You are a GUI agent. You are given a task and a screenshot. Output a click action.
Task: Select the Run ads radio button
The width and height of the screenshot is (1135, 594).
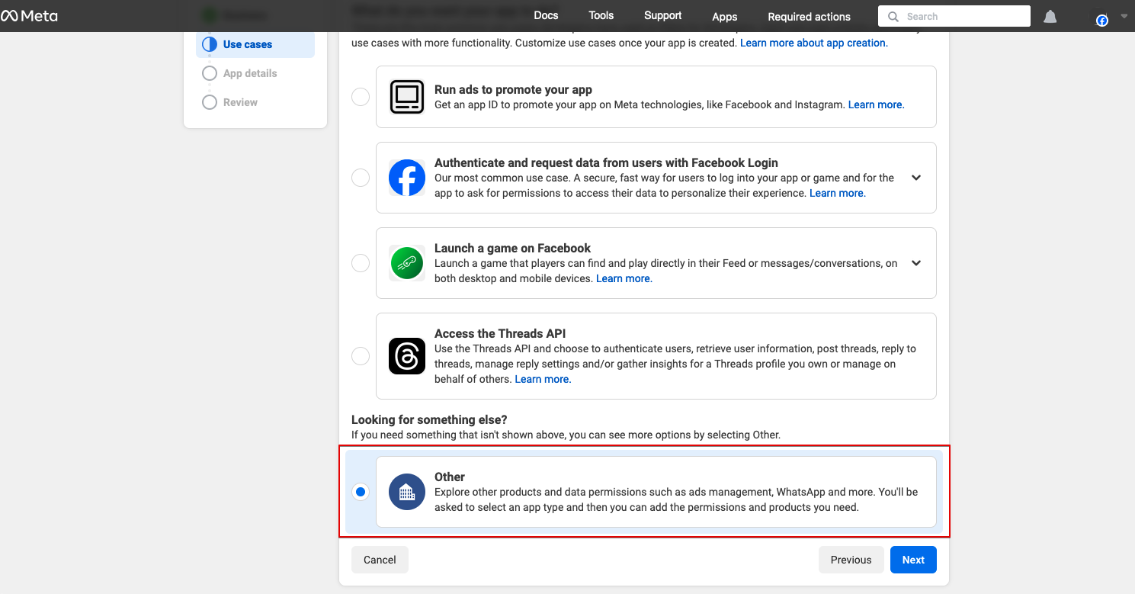tap(361, 97)
